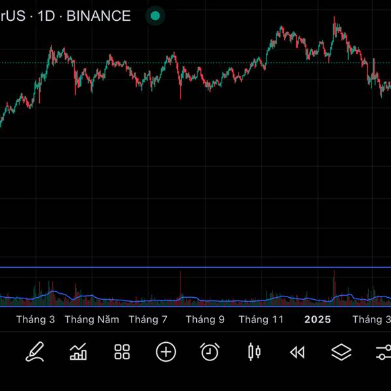Select the Tháng 7 date label
The width and height of the screenshot is (391, 391).
click(148, 319)
